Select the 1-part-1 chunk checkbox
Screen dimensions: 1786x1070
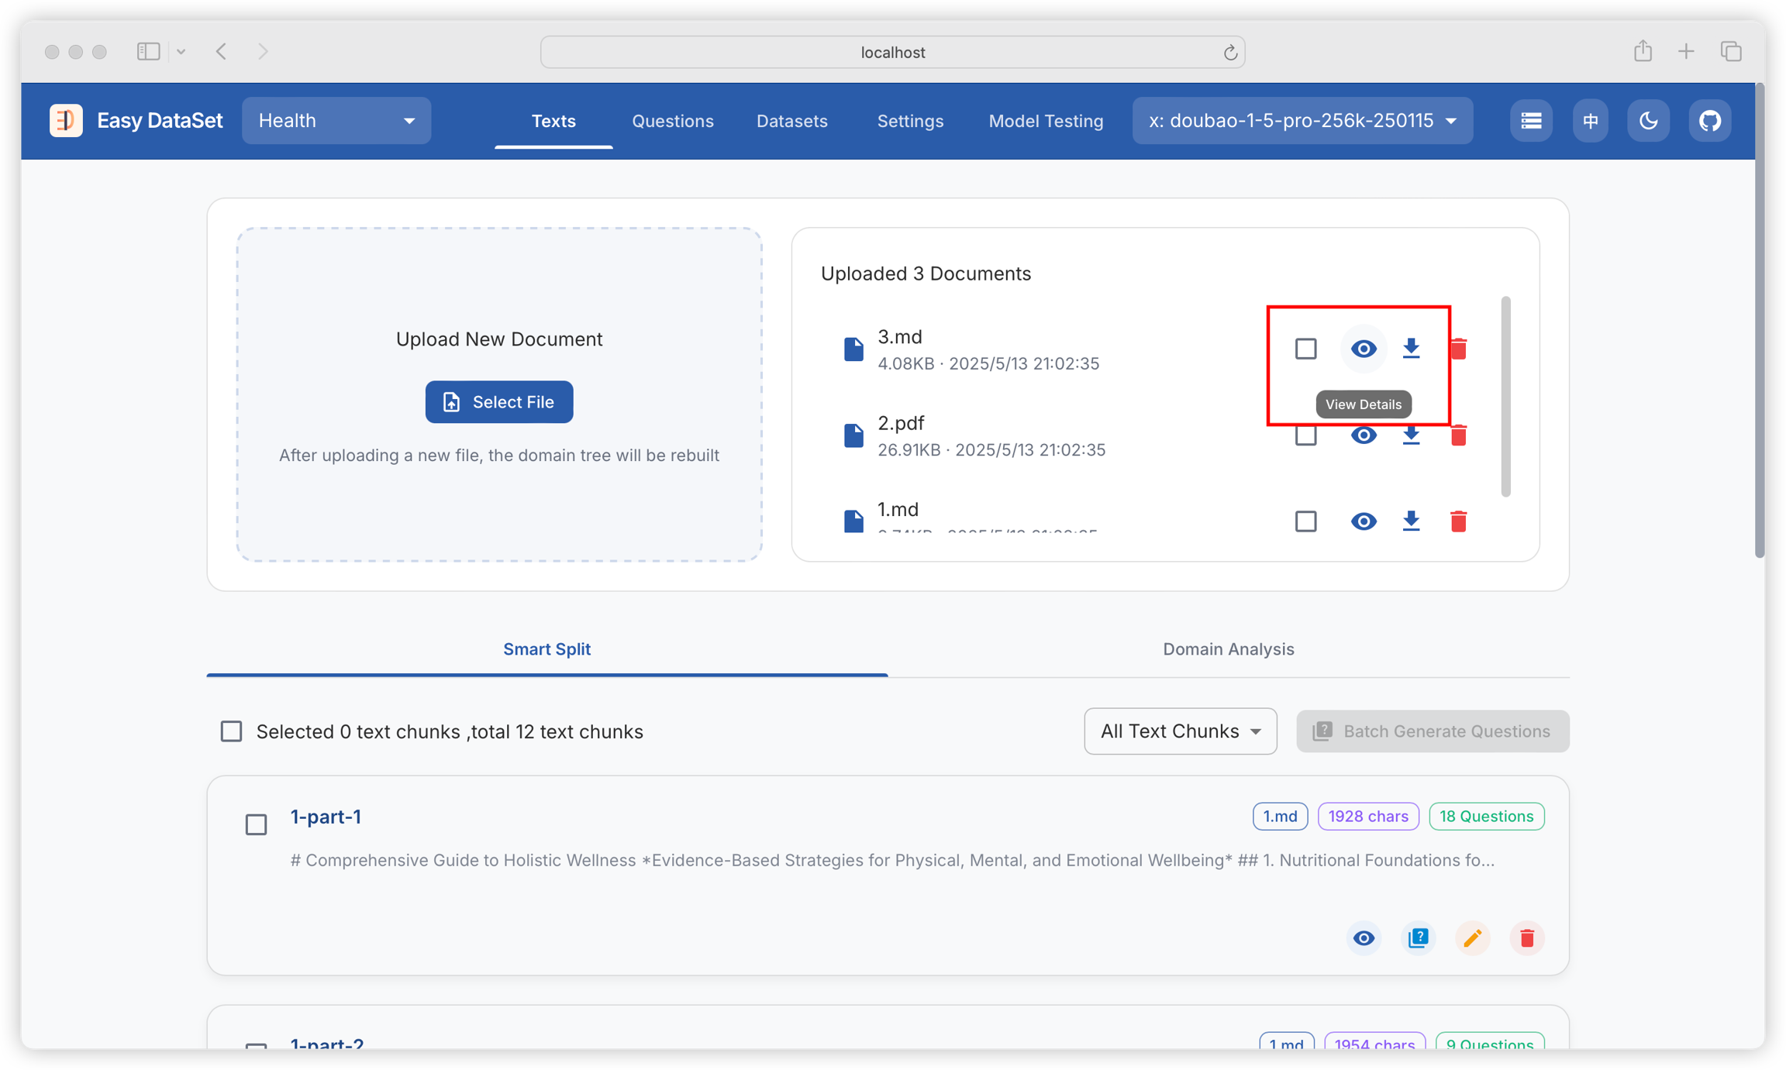click(x=256, y=824)
